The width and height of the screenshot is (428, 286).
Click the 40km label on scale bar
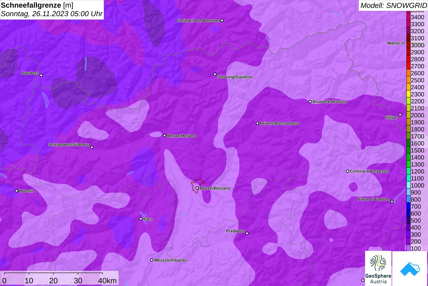(x=107, y=281)
